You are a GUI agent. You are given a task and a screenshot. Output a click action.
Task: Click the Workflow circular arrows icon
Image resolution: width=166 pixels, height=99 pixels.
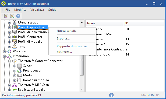tap(9, 51)
